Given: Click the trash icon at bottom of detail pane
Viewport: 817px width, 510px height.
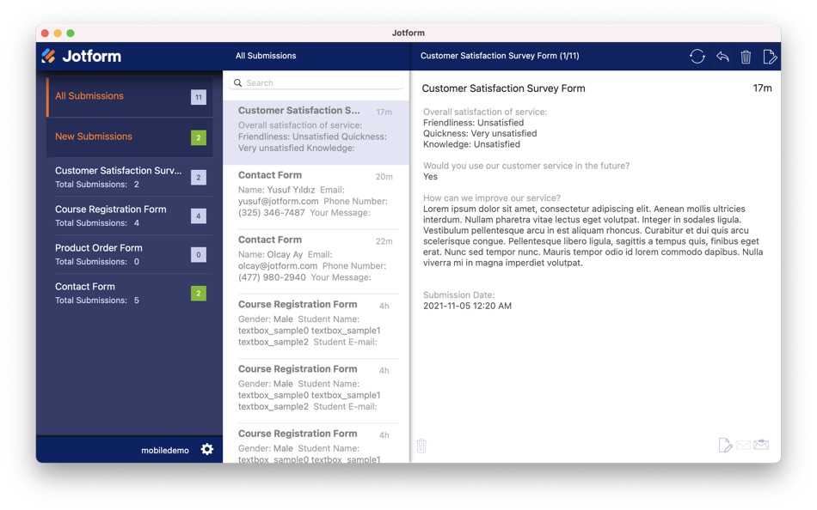Looking at the screenshot, I should pyautogui.click(x=421, y=446).
